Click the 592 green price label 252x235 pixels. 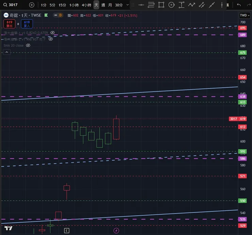point(242,151)
